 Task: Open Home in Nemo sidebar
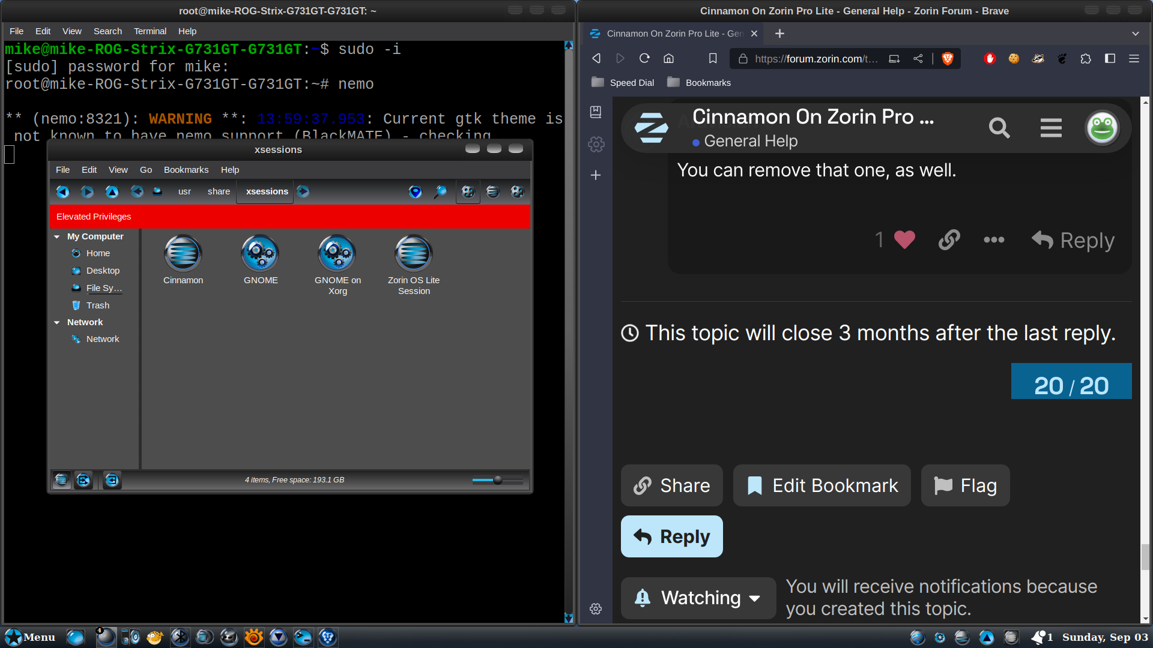97,253
